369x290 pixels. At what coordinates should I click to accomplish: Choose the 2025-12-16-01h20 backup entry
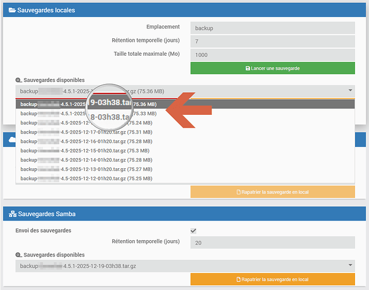185,142
